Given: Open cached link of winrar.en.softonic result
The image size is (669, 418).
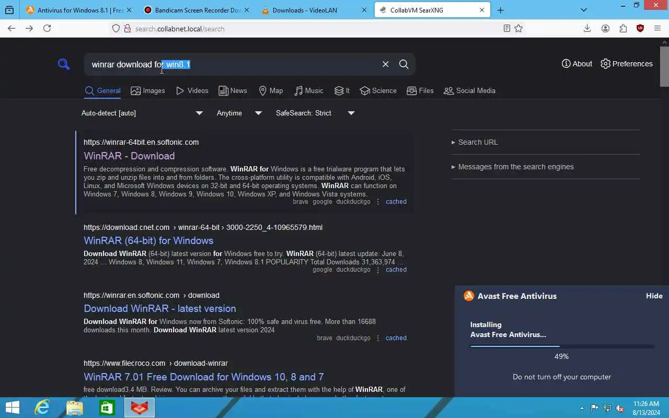Looking at the screenshot, I should [x=396, y=338].
